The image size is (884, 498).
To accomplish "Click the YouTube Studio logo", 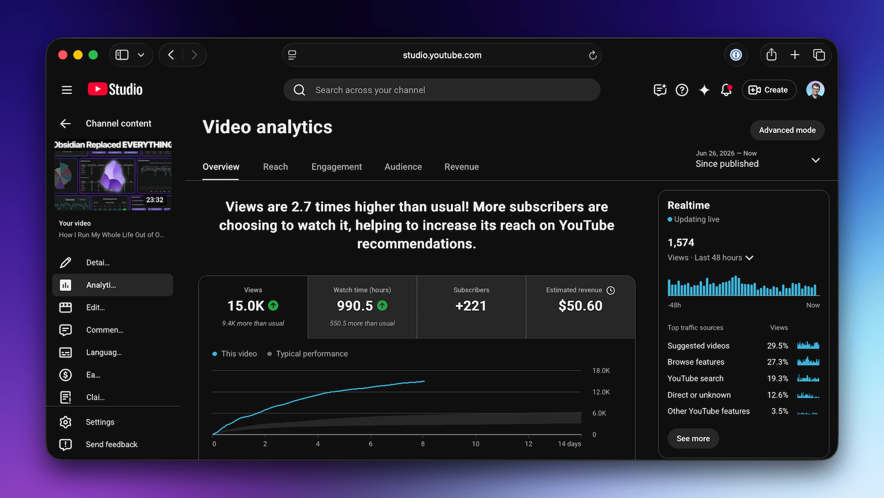I will (115, 89).
